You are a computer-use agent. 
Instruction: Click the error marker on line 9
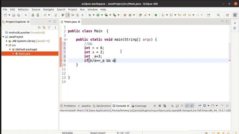click(x=60, y=61)
